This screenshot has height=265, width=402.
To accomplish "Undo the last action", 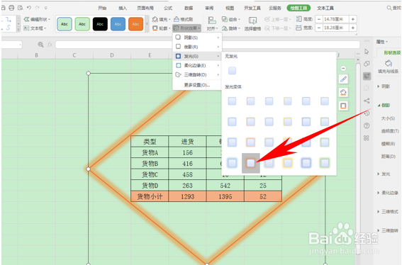I will [x=29, y=8].
